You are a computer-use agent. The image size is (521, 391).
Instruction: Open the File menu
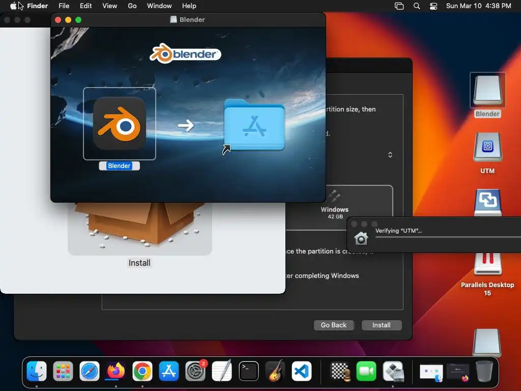coord(64,6)
